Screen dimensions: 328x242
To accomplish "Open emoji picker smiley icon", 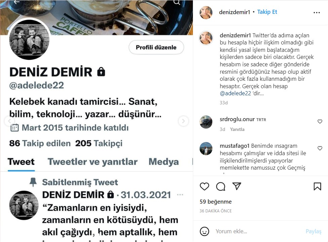I will (204, 231).
